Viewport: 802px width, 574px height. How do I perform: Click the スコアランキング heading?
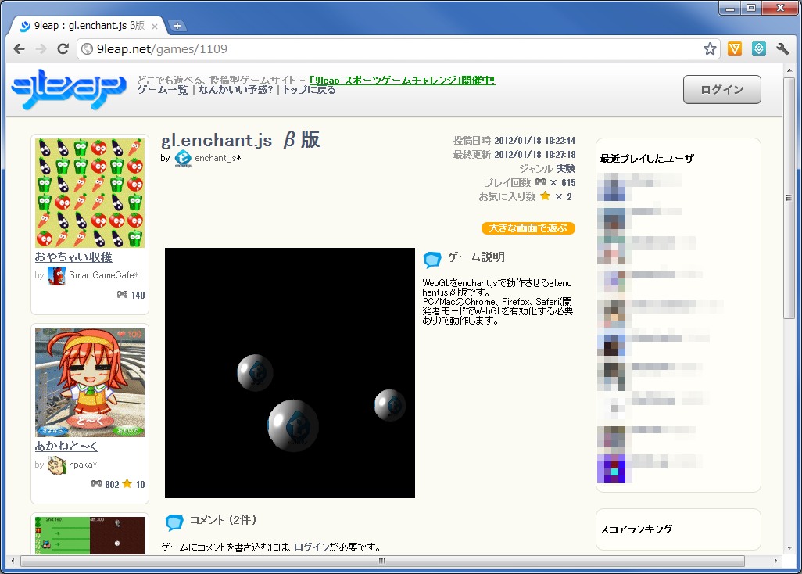click(x=636, y=529)
